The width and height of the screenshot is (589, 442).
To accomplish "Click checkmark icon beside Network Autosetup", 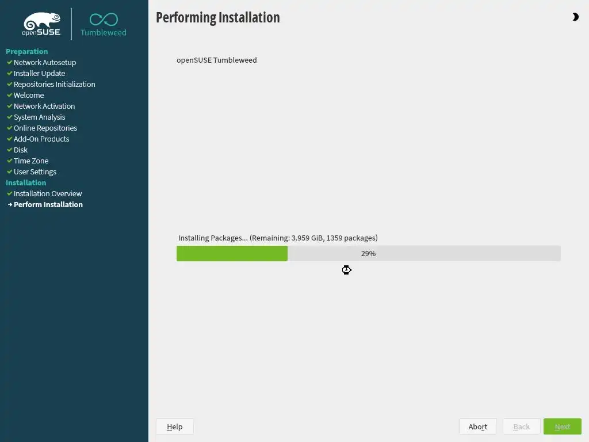I will (x=10, y=62).
